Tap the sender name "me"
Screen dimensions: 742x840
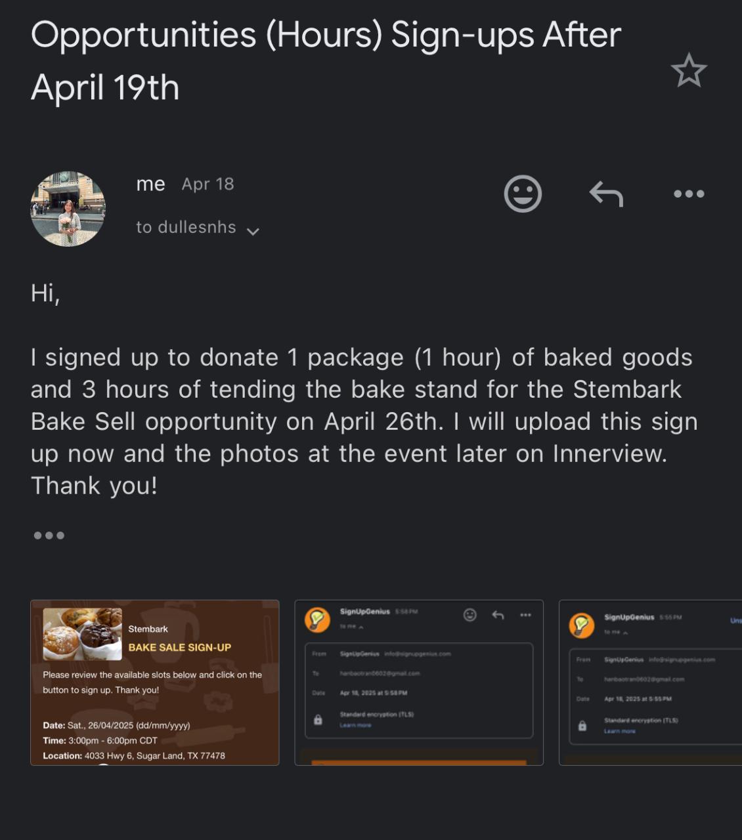(150, 184)
